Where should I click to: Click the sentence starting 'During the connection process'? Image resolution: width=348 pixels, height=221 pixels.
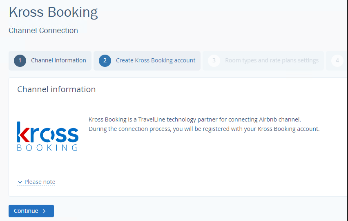(x=204, y=129)
